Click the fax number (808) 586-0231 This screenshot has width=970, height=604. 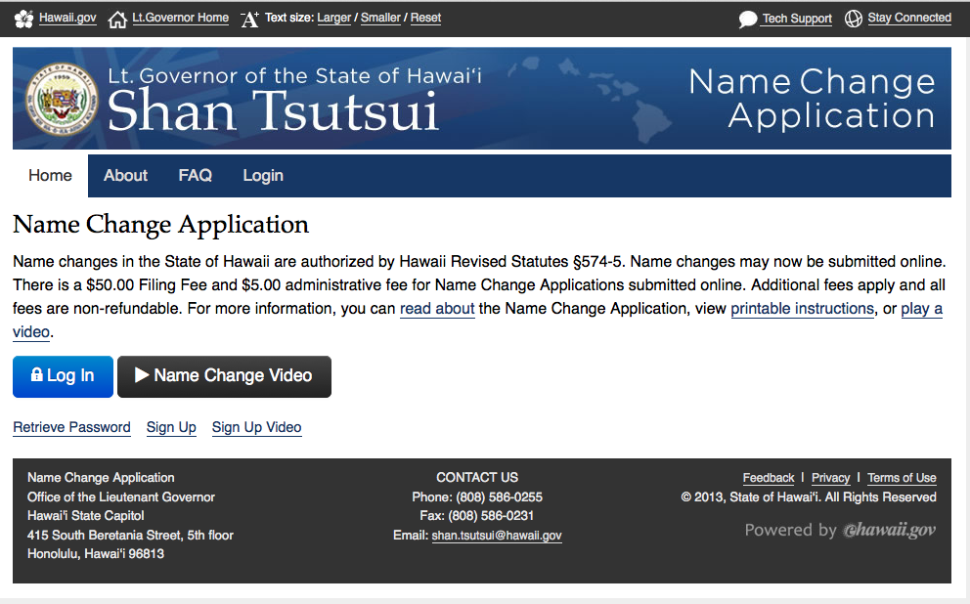[x=491, y=516]
